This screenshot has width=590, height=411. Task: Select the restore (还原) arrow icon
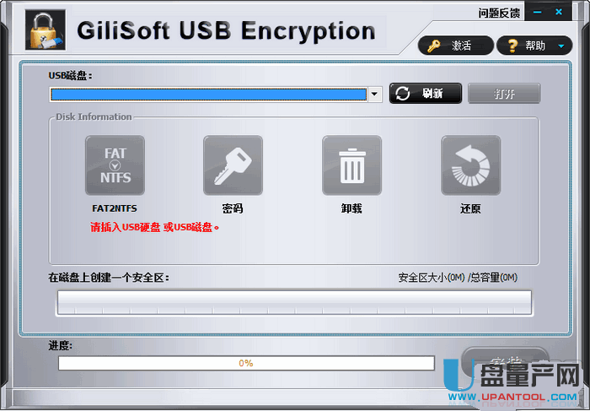(470, 165)
